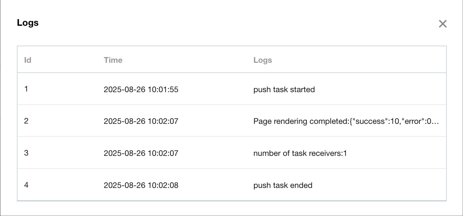
Task: Click the Time column header
Action: (x=113, y=60)
